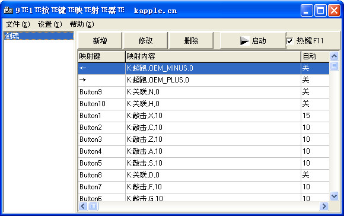Click the scroll down arrow of the table
Viewport: 344px width, 216px height.
334,196
